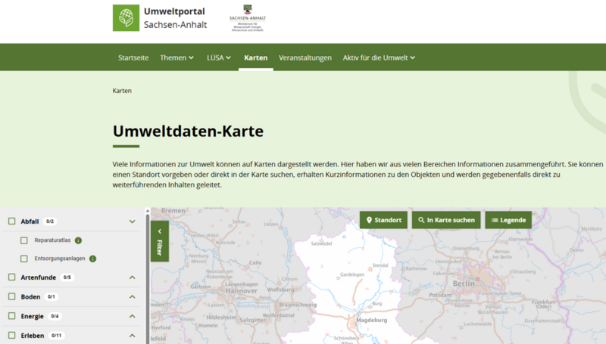Expand the Artenfunde group chevron
Image resolution: width=606 pixels, height=344 pixels.
pyautogui.click(x=132, y=277)
